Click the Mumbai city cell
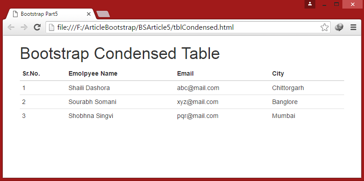Viewport: 364px width, 181px height. pos(283,116)
